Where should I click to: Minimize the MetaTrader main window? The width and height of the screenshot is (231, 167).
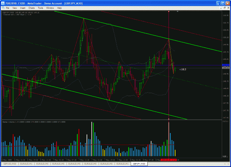click(218, 3)
